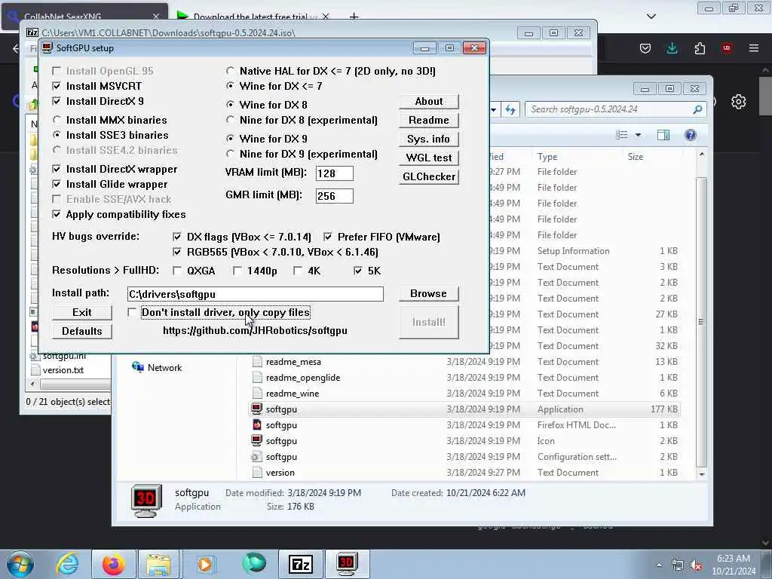Toggle Apply compatibility fixes checkbox
This screenshot has width=772, height=579.
coord(57,214)
